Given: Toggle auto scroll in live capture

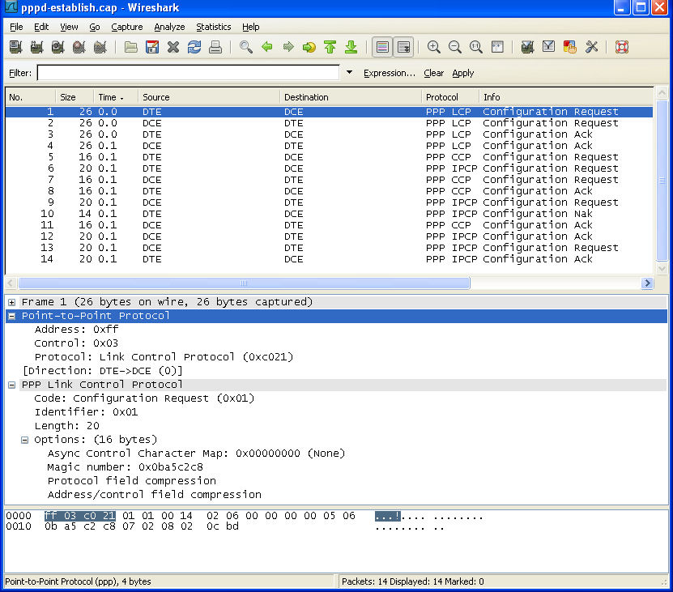Looking at the screenshot, I should click(403, 48).
